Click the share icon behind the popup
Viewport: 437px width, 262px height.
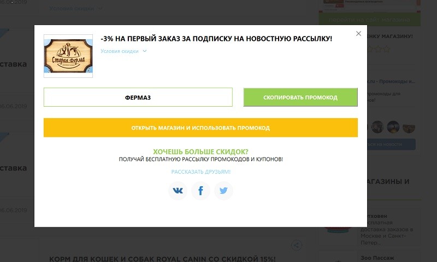coord(296,245)
